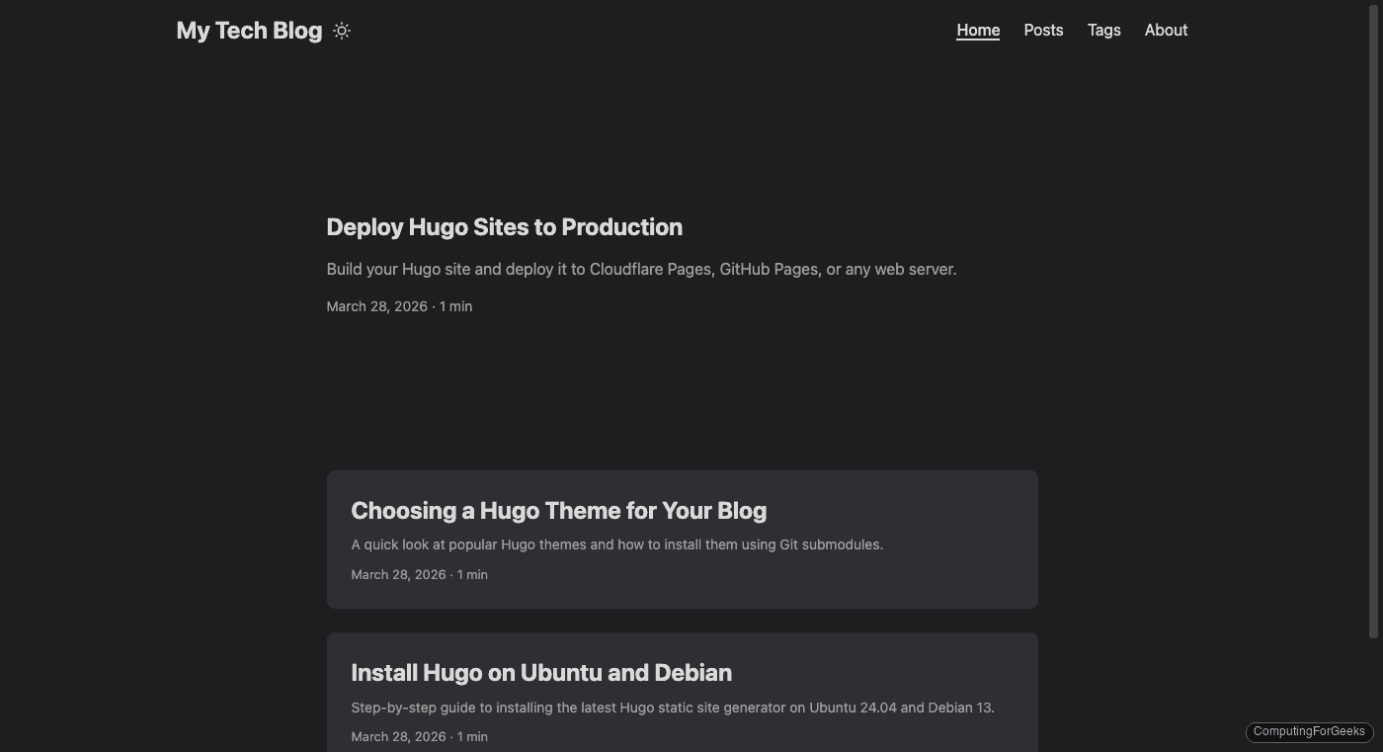Open 'Choosing a Hugo Theme for Your Blog'
This screenshot has width=1383, height=752.
tap(559, 510)
